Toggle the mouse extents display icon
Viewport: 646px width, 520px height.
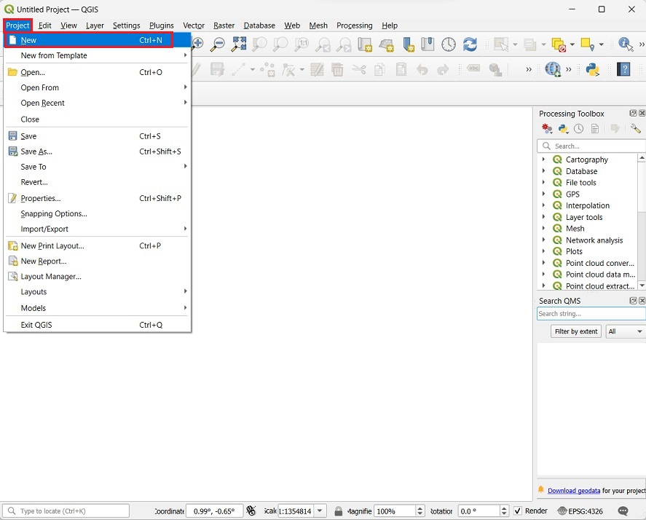tap(251, 511)
